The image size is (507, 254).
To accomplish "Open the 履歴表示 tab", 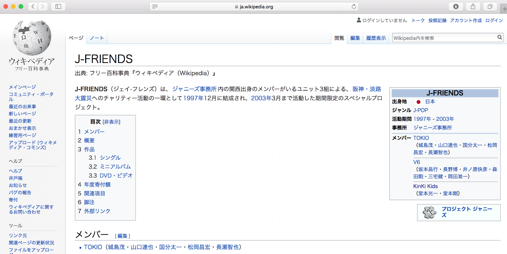I will pos(375,38).
